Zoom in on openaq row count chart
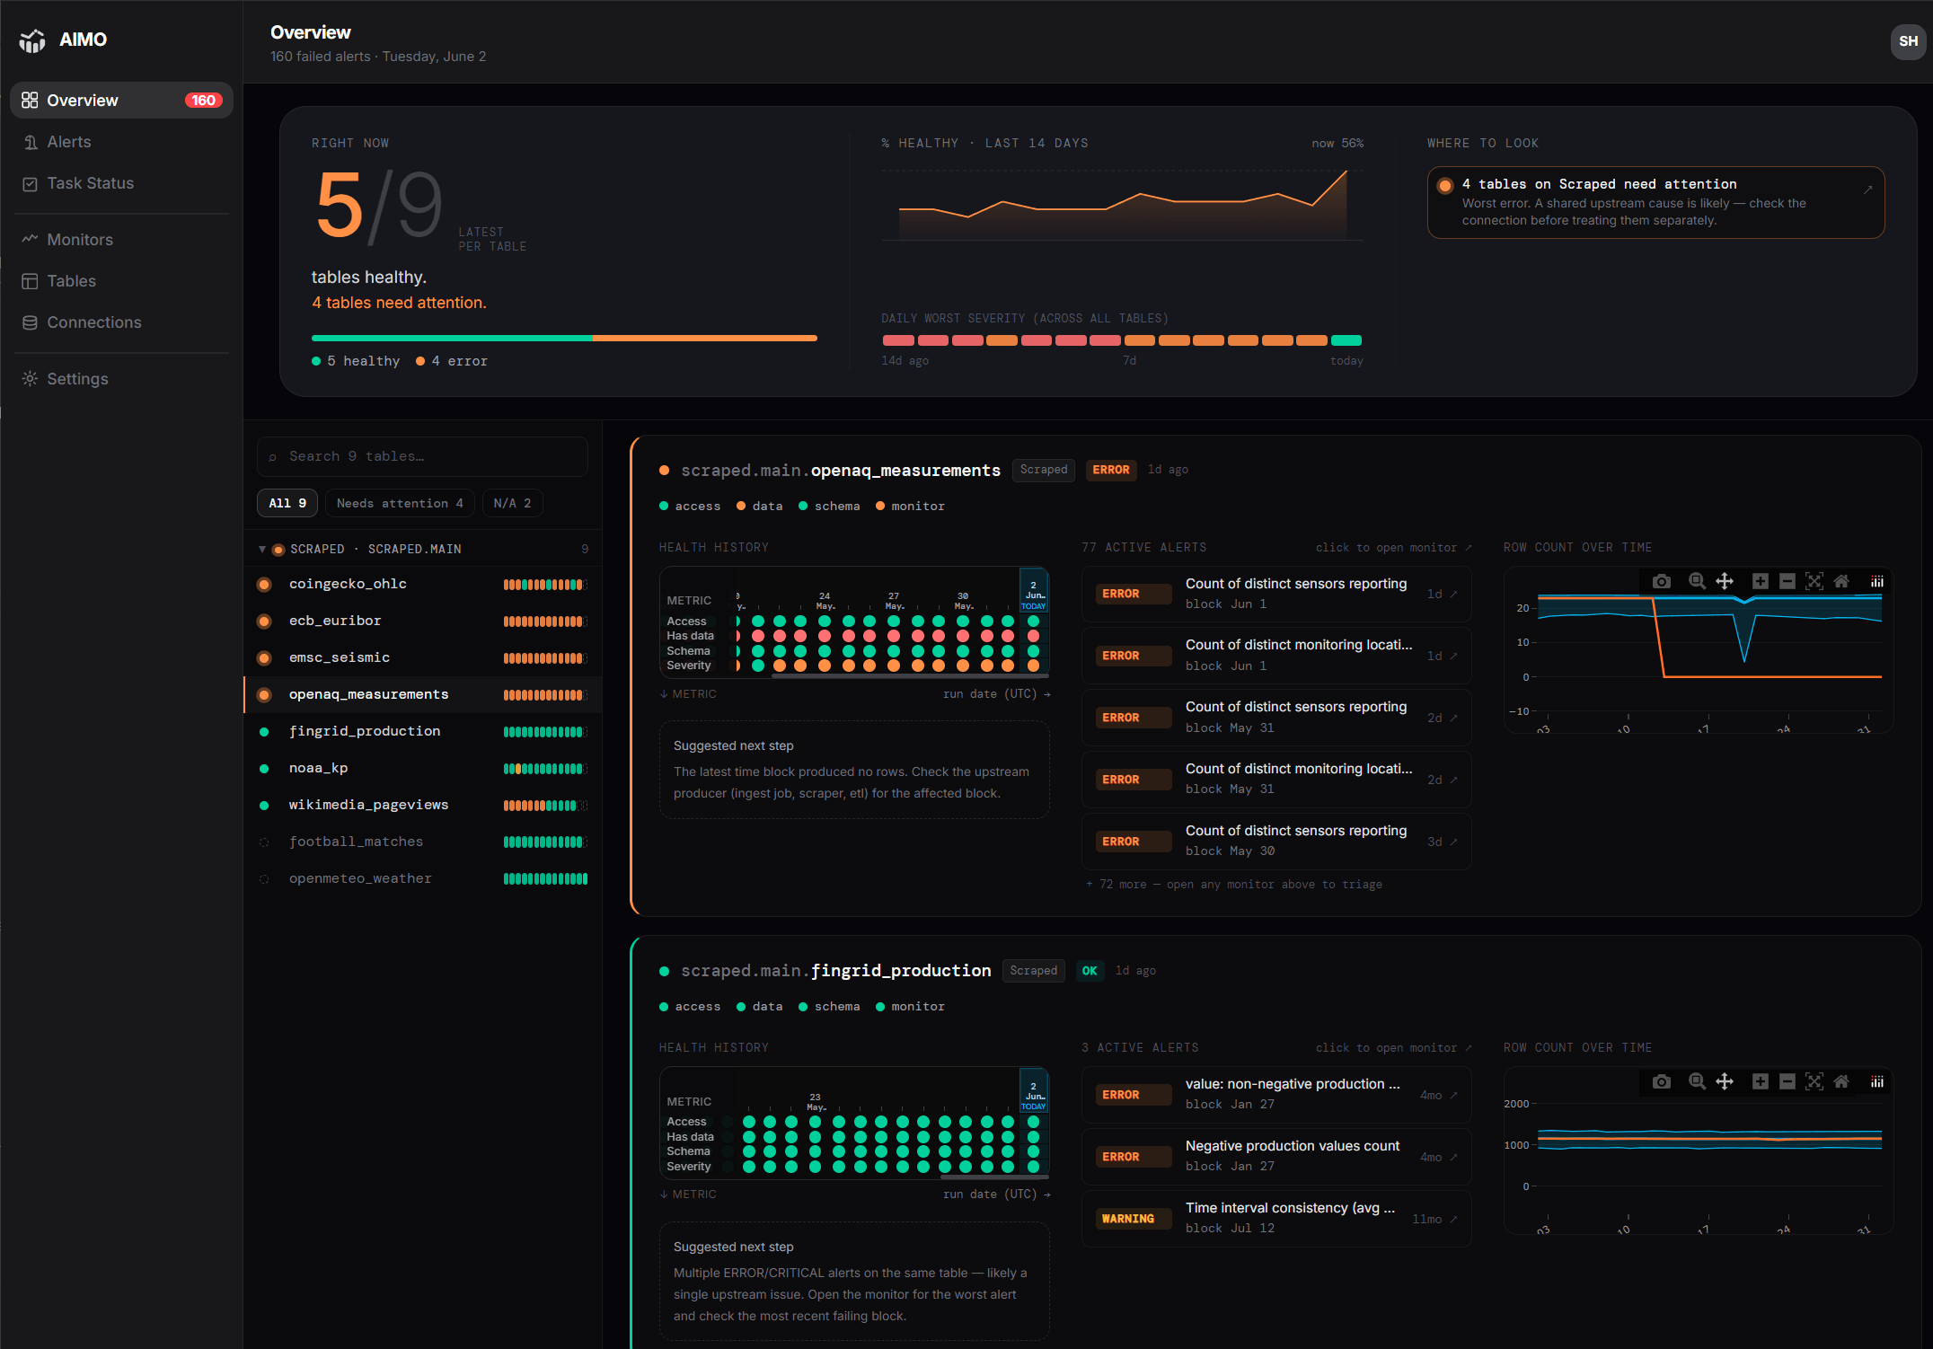Viewport: 1933px width, 1349px height. (1761, 581)
